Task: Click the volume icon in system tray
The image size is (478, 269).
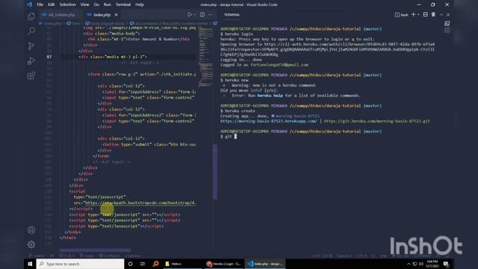Action: 421,264
